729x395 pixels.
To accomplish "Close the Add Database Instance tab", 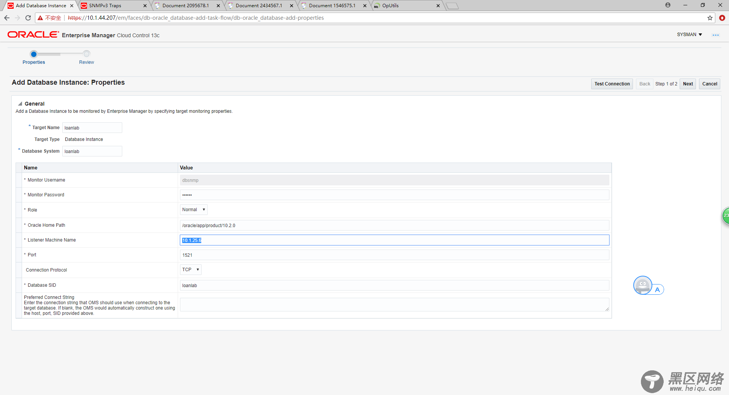I will [x=72, y=6].
